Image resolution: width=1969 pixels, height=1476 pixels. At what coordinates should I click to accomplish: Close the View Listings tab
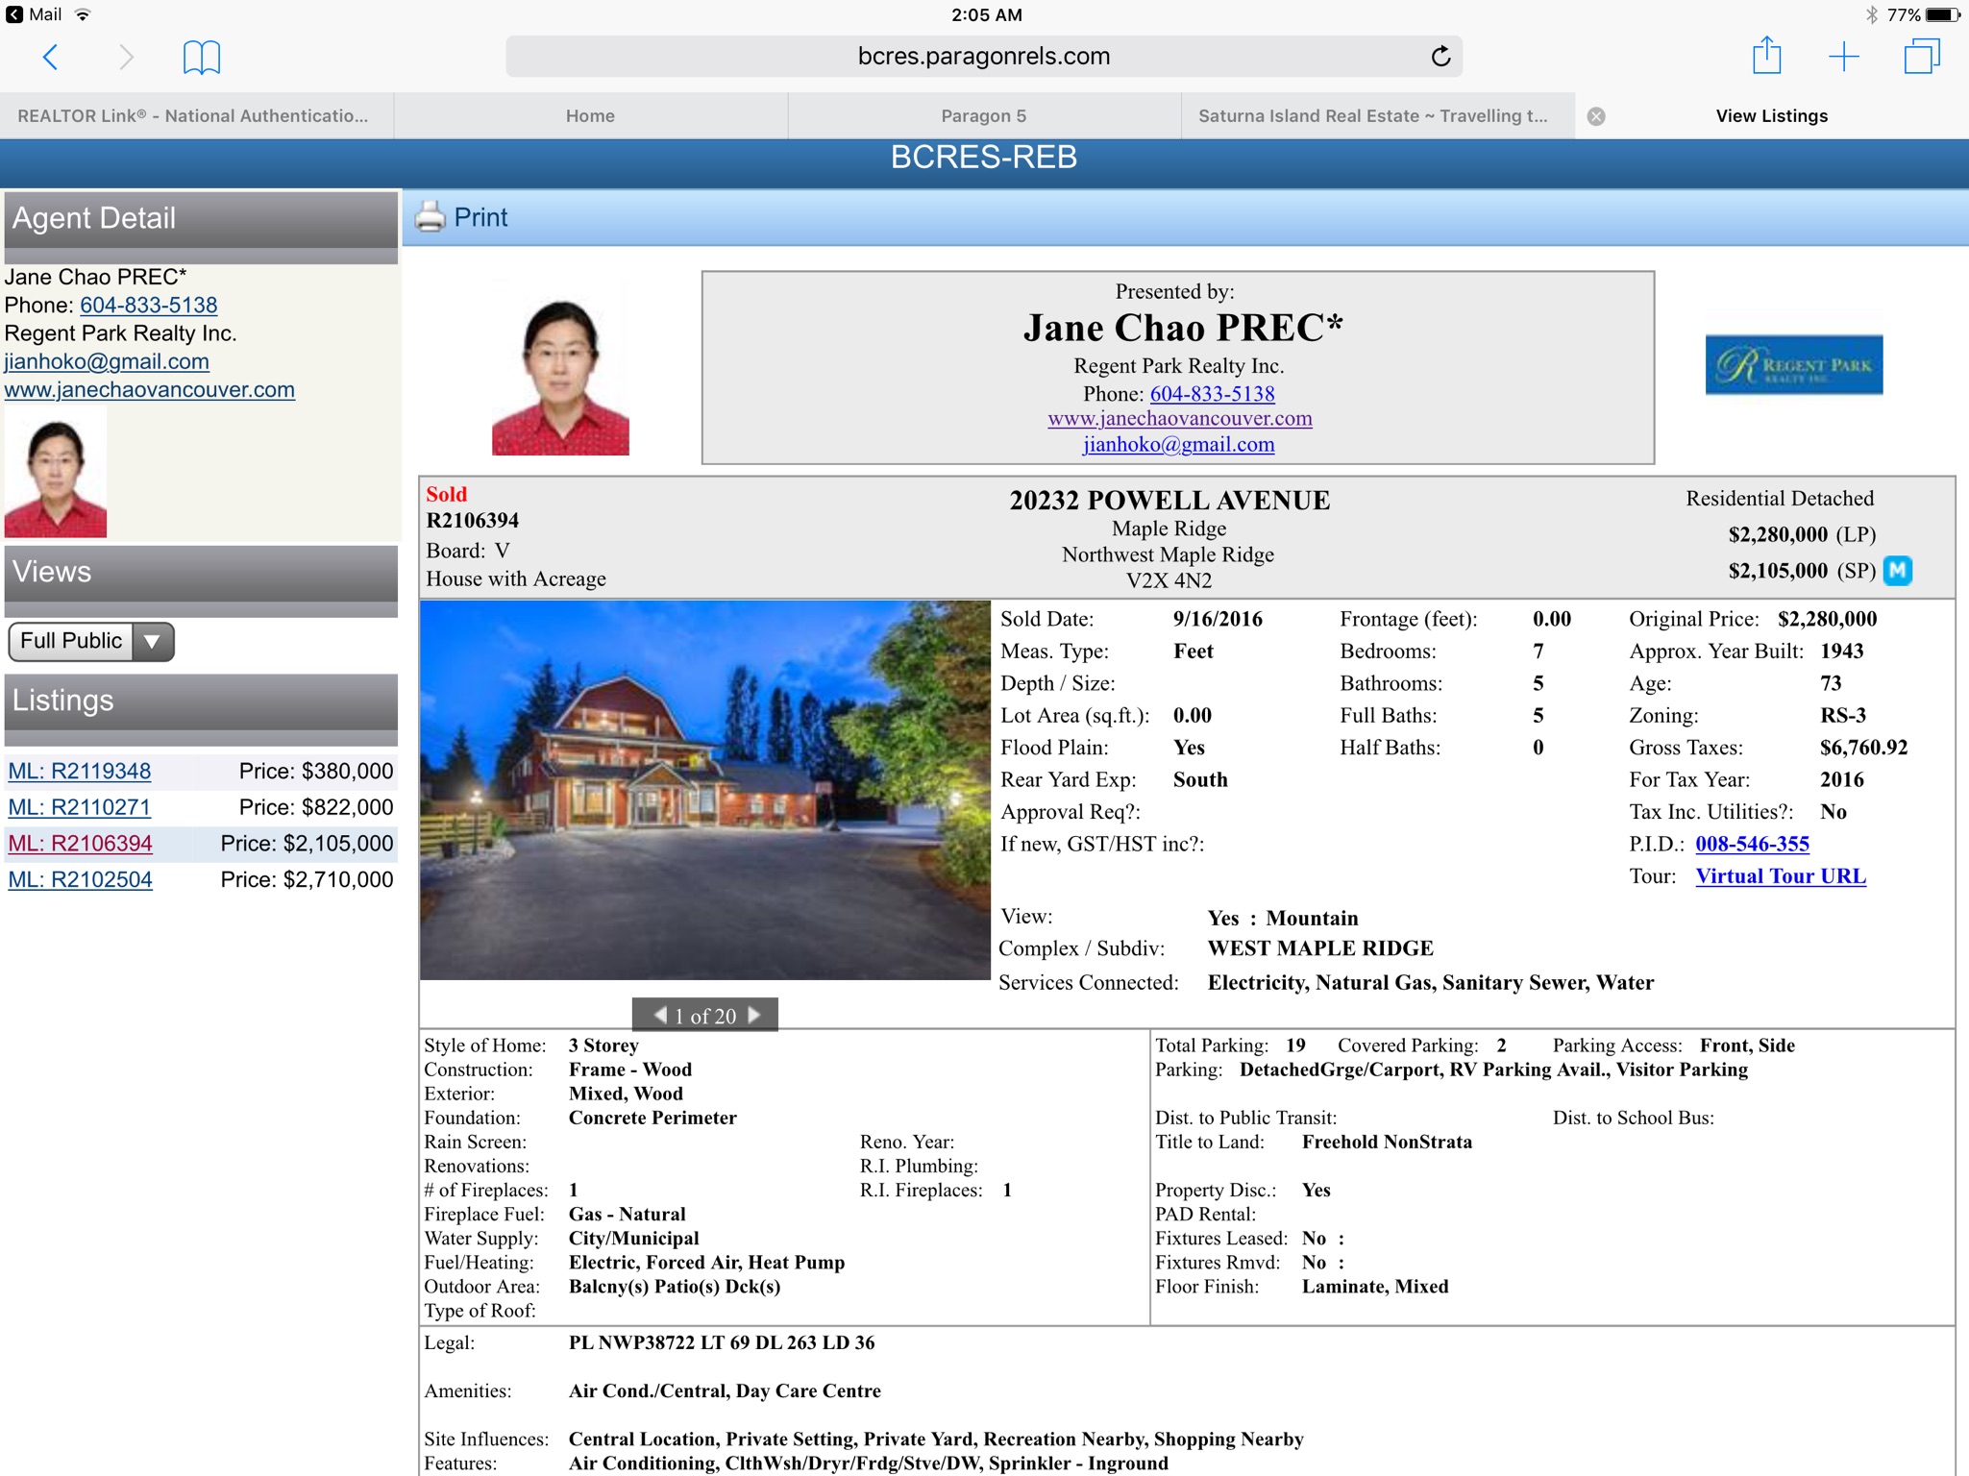1596,116
